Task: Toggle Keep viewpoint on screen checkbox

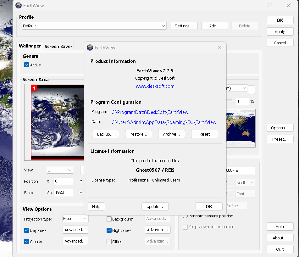Action: (x=185, y=227)
